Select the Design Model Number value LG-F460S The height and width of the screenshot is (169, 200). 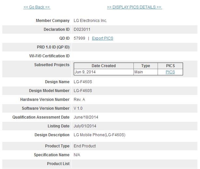click(83, 91)
